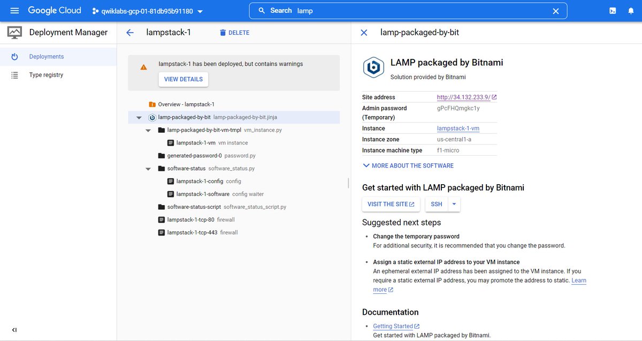
Task: Collapse lamp-packaged-by-bit-vm-tmpl folder arrow
Action: tap(148, 130)
